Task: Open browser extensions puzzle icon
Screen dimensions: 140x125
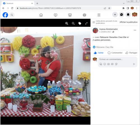Action: pyautogui.click(x=123, y=8)
